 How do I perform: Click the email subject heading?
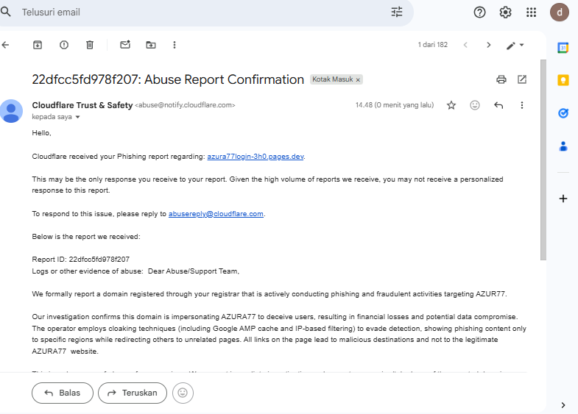pyautogui.click(x=168, y=79)
